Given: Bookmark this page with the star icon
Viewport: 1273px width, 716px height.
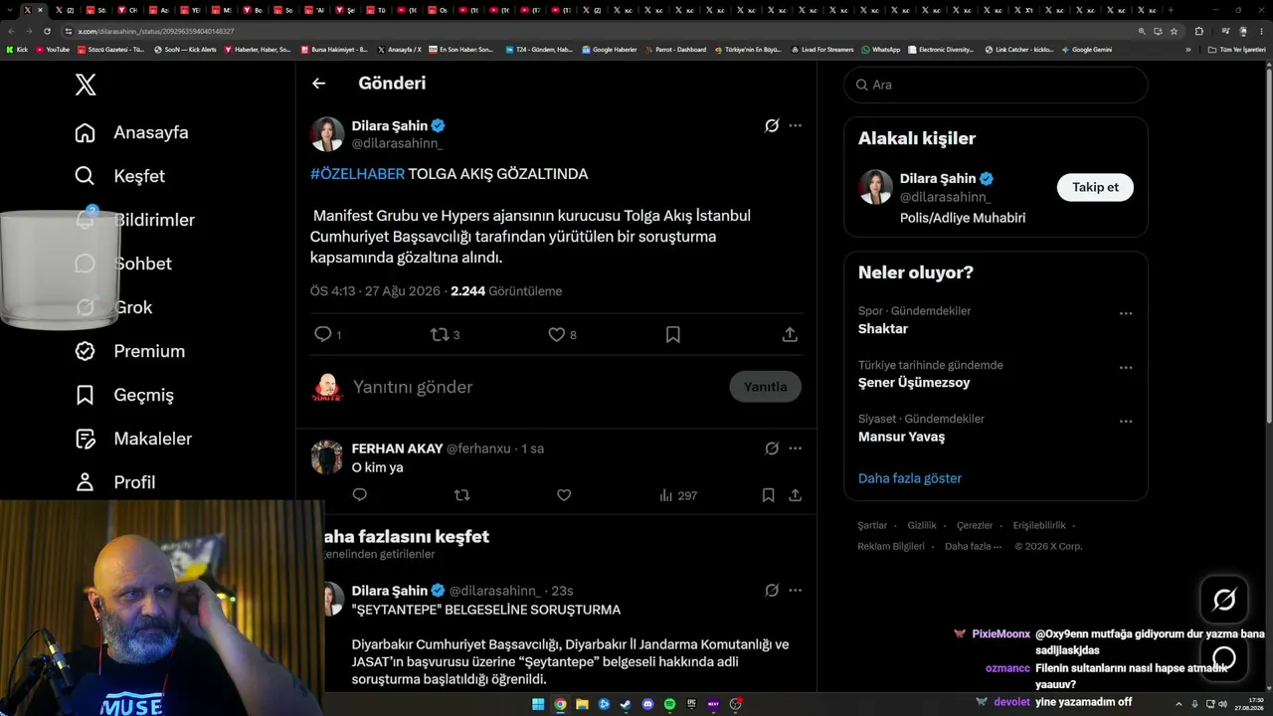Looking at the screenshot, I should point(1175,31).
